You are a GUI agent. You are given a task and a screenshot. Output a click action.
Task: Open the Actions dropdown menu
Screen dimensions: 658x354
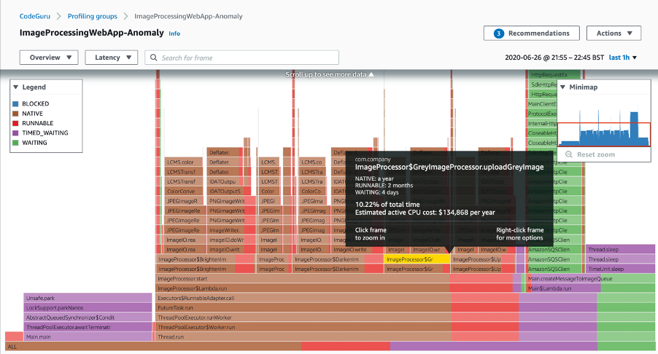click(614, 34)
